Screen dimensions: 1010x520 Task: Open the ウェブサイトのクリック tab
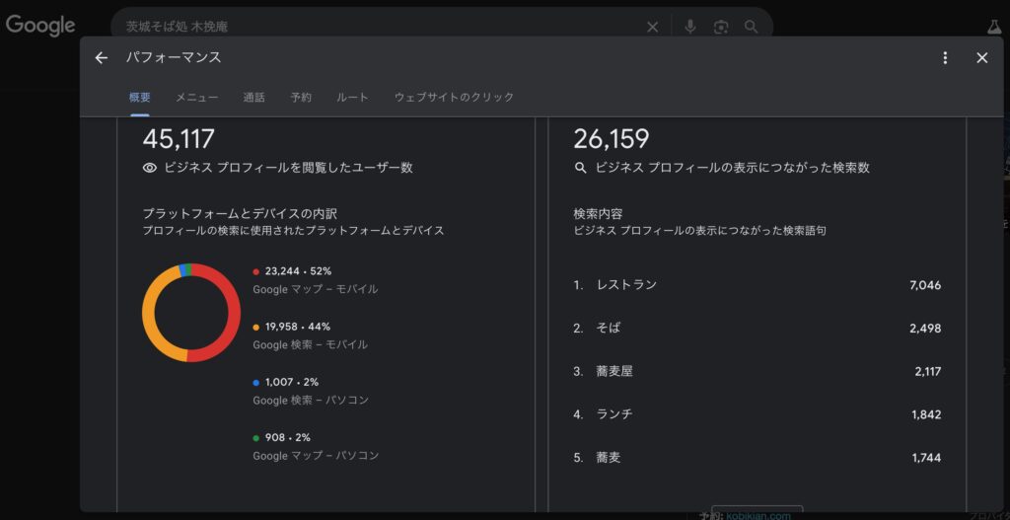tap(454, 98)
